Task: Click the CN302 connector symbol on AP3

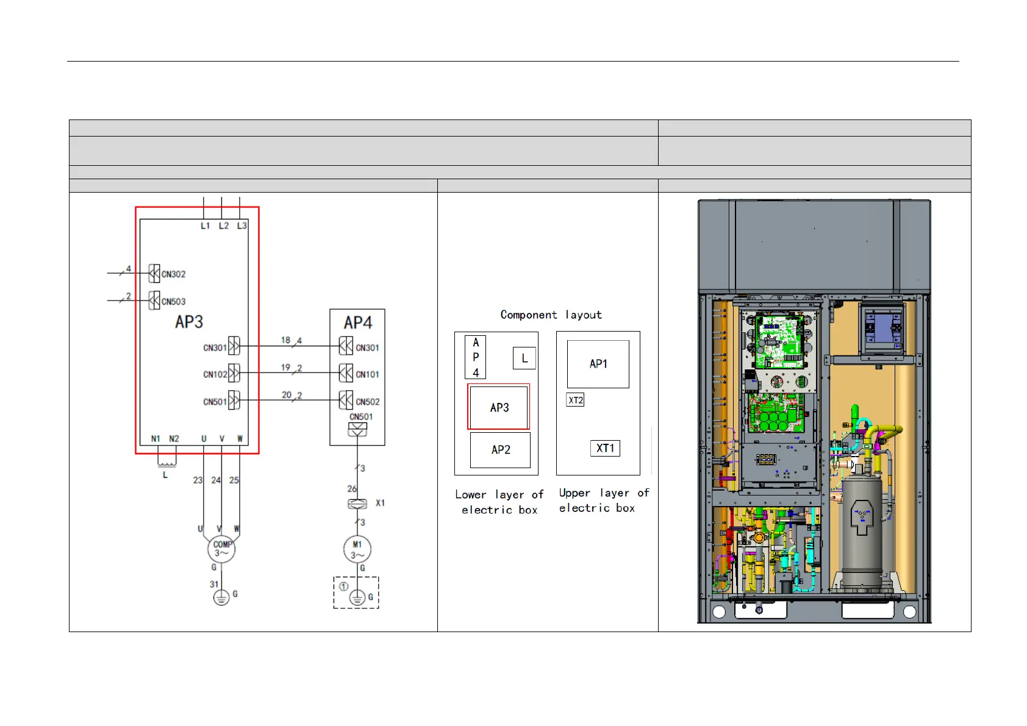Action: point(154,274)
